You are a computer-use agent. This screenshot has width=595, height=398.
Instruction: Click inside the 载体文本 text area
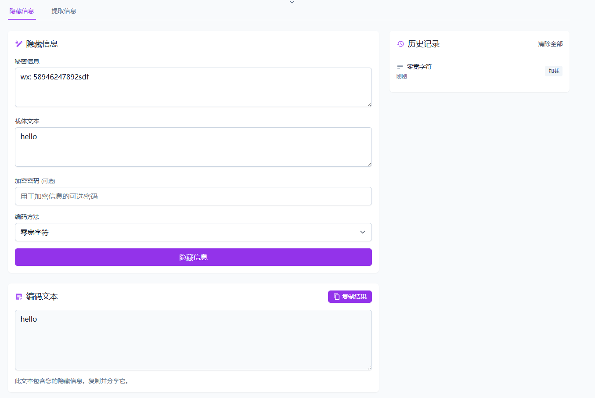(x=193, y=147)
